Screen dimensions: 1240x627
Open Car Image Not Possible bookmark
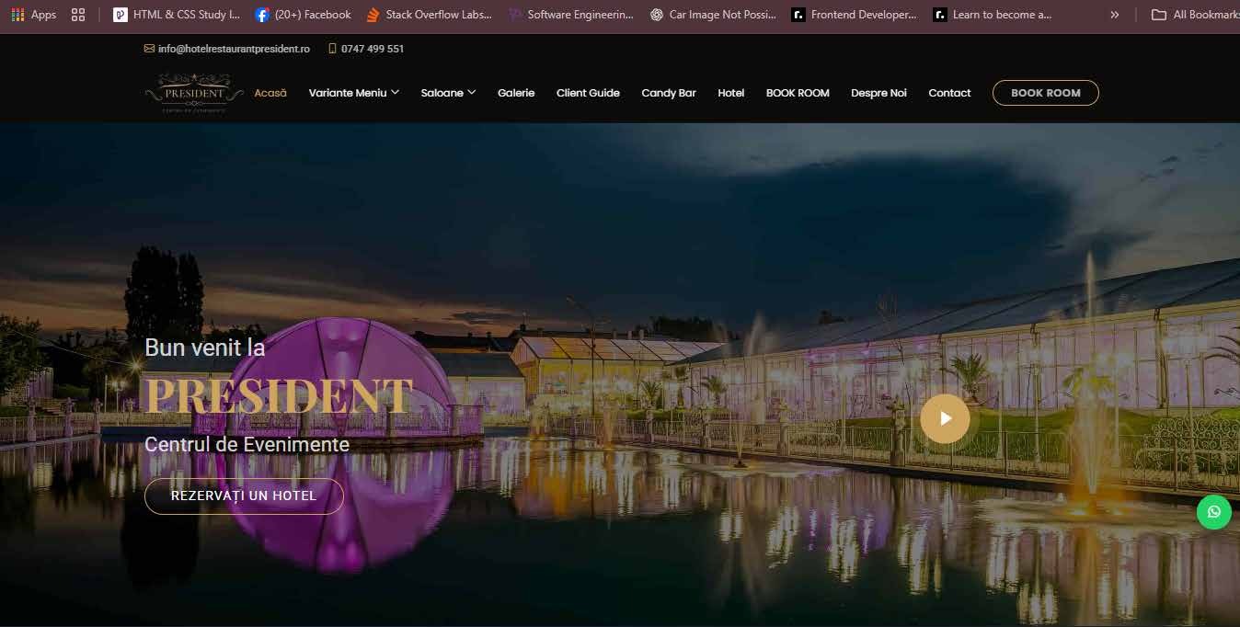click(x=713, y=15)
